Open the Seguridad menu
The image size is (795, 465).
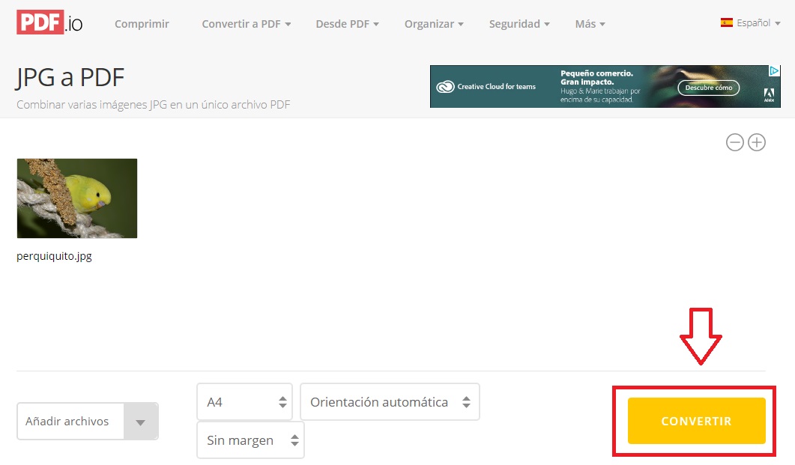point(519,23)
